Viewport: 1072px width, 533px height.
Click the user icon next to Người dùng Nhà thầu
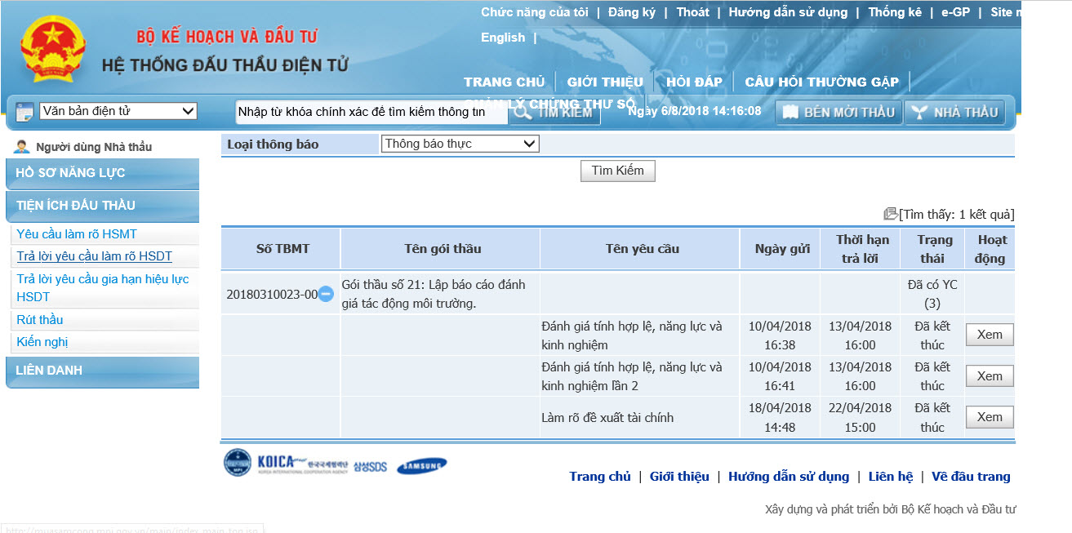[23, 147]
